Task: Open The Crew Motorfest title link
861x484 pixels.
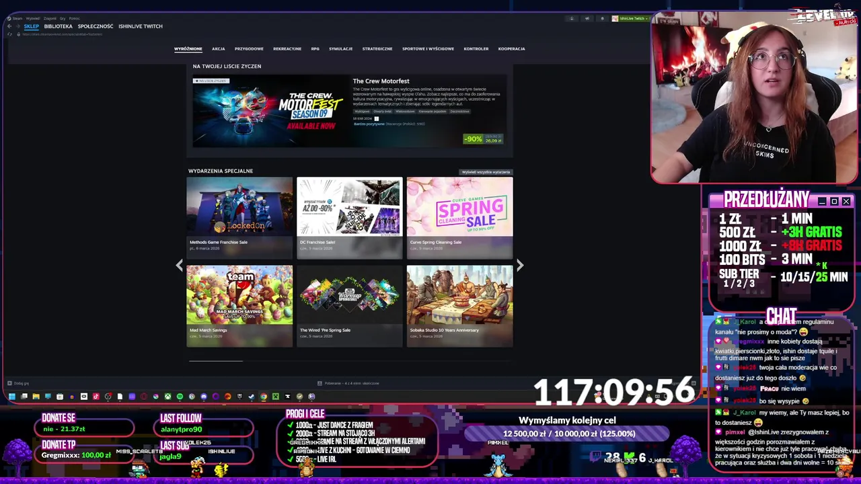Action: (x=381, y=81)
